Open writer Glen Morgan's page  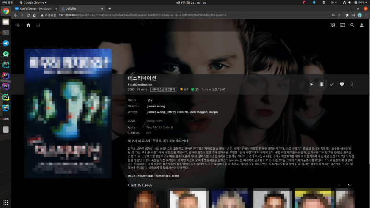click(x=199, y=112)
